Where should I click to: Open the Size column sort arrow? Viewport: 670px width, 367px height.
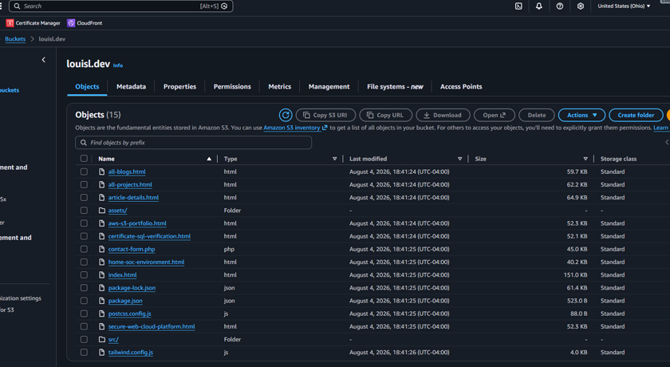[x=585, y=159]
